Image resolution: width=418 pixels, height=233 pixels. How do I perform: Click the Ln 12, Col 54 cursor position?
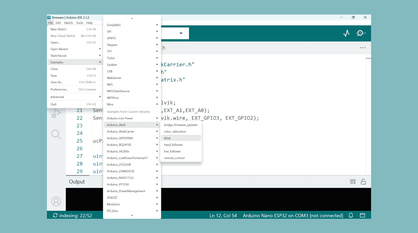click(x=223, y=216)
